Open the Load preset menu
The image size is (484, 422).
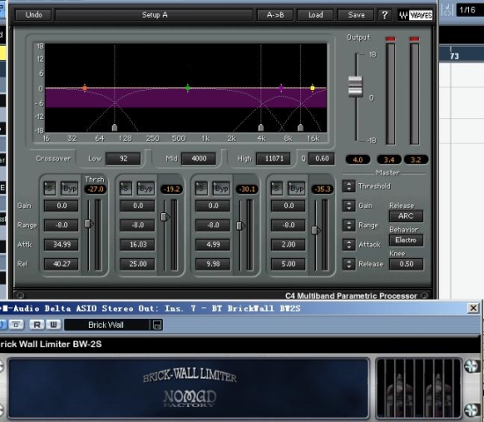(x=315, y=15)
